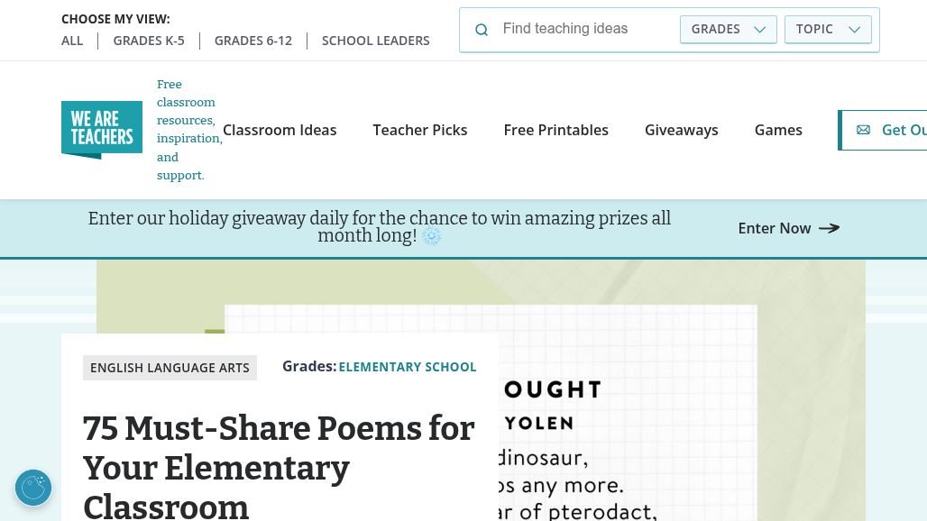
Task: Click the We Are Teachers logo
Action: coord(102,130)
